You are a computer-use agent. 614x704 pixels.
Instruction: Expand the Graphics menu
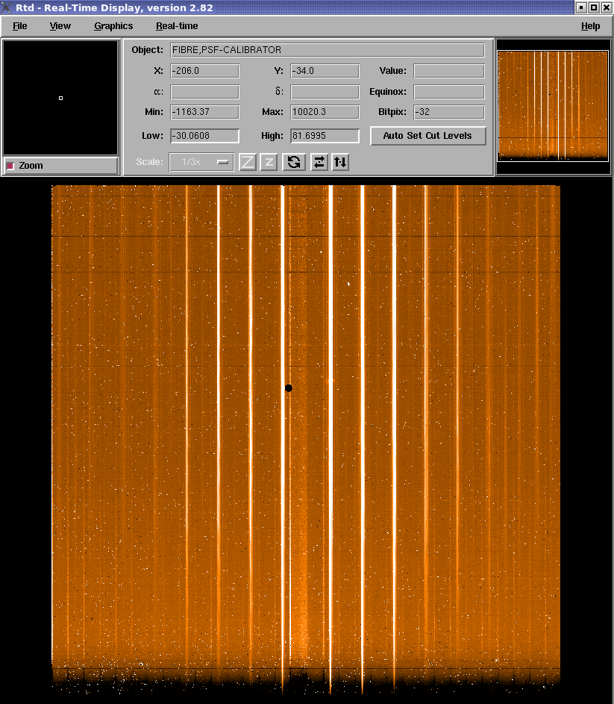(113, 26)
